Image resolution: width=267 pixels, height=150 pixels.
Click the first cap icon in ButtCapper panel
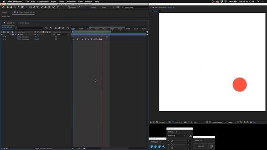pos(152,147)
